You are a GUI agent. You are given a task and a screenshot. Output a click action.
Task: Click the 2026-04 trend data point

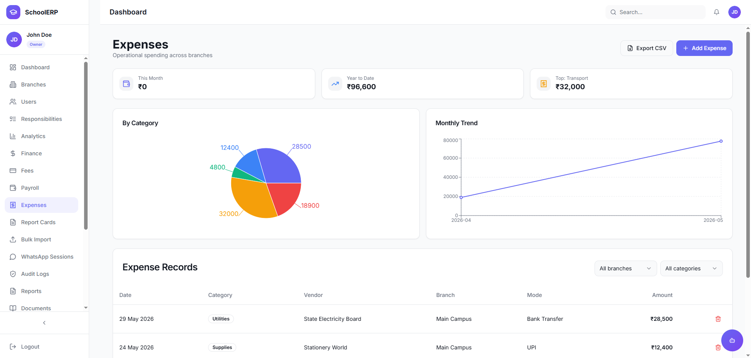(461, 197)
